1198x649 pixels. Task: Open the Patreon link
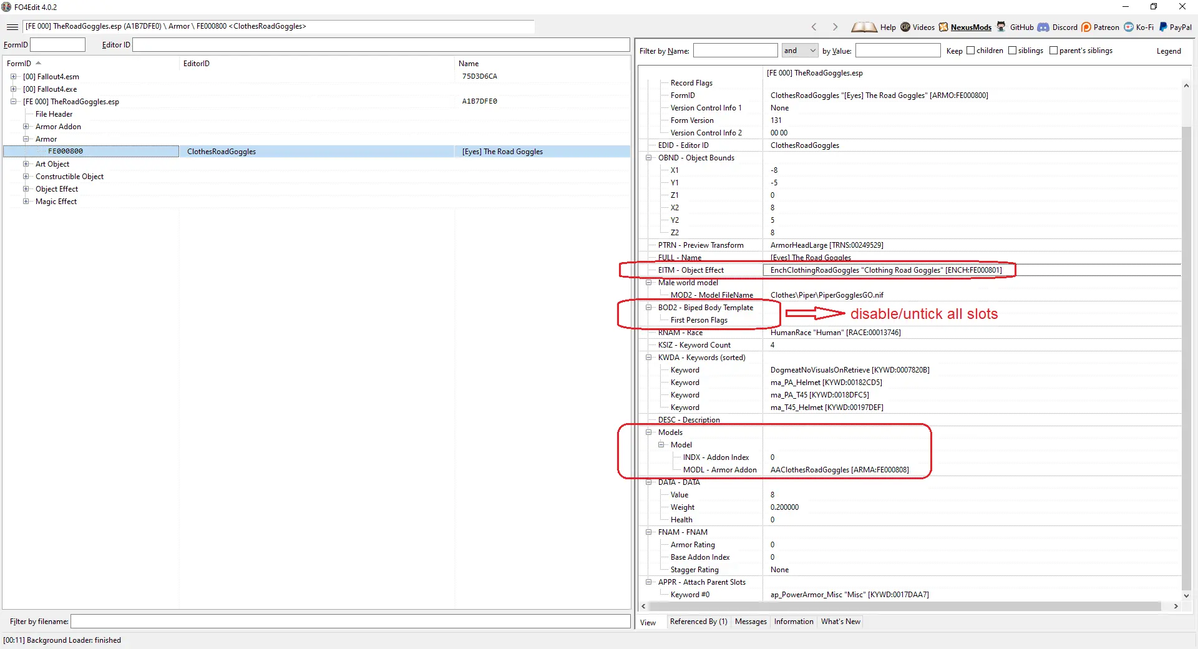click(1106, 27)
